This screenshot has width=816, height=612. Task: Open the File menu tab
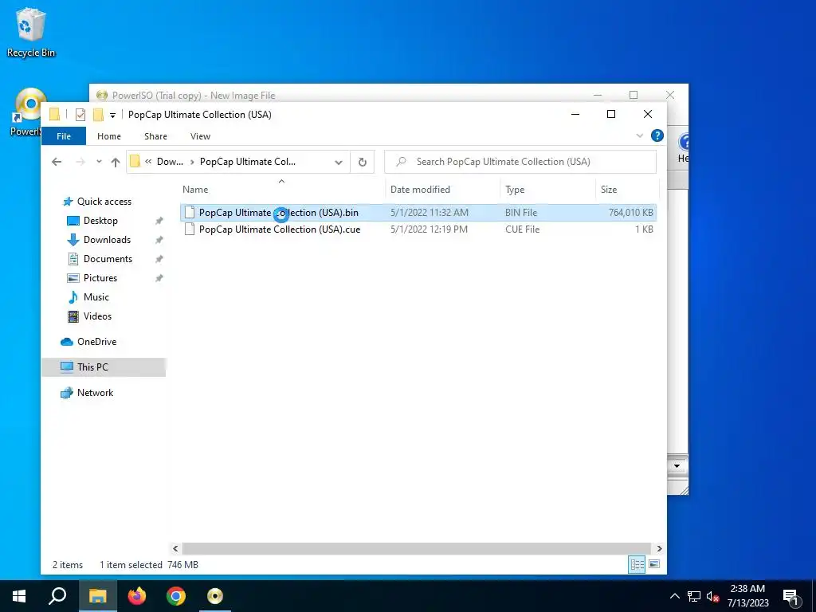(64, 136)
